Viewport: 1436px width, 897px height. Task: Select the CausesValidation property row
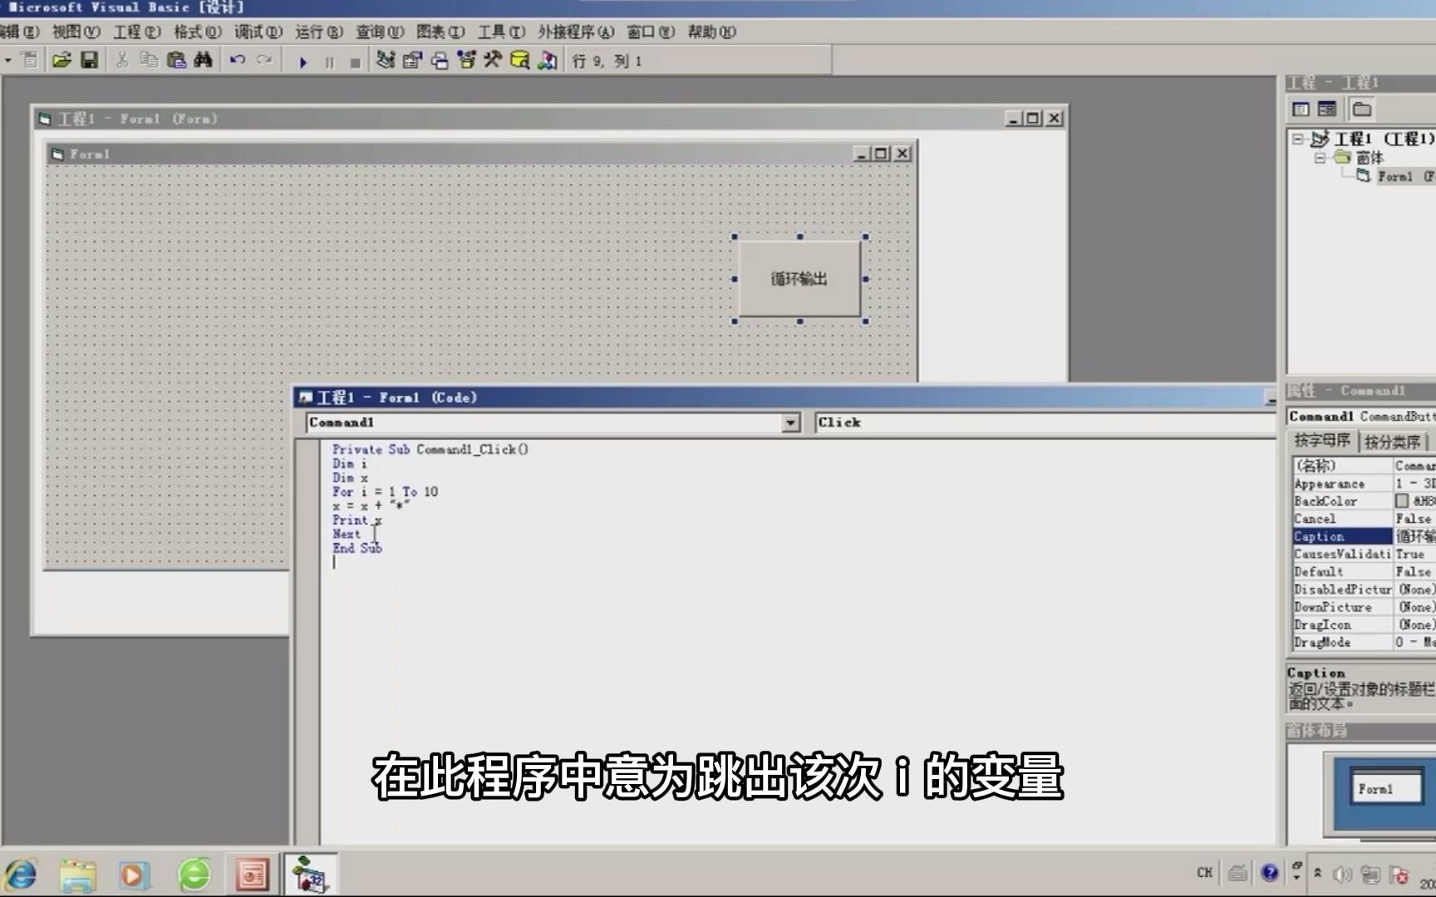[x=1363, y=554]
